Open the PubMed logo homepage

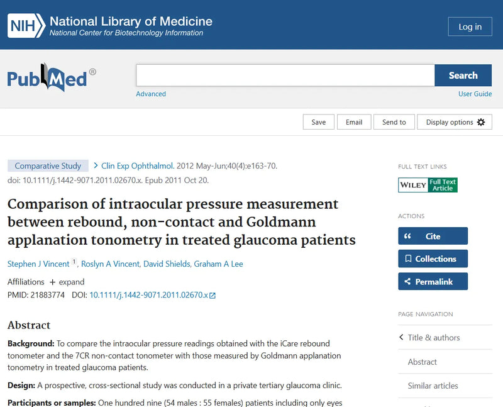52,77
